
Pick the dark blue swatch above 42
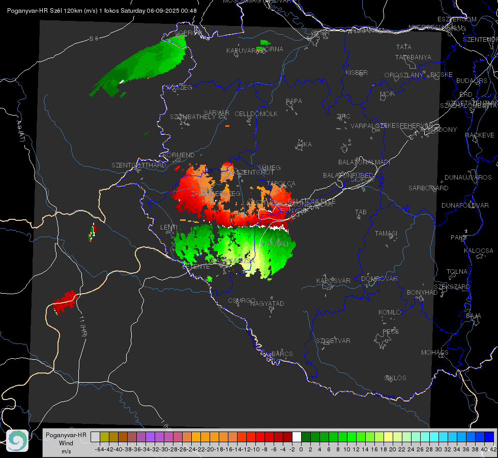[489, 437]
